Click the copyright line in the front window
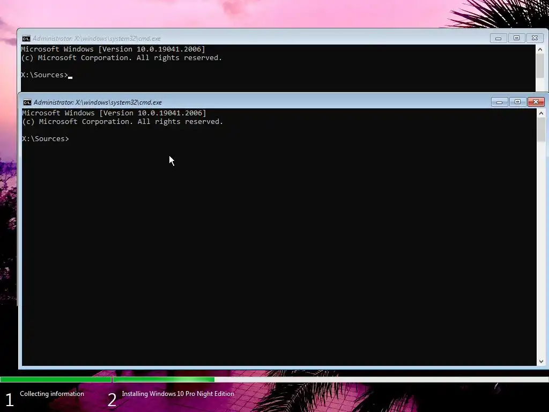The height and width of the screenshot is (412, 549). (123, 122)
